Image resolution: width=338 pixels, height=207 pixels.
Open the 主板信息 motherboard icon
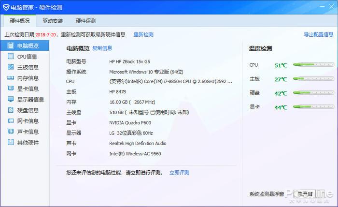pyautogui.click(x=11, y=67)
